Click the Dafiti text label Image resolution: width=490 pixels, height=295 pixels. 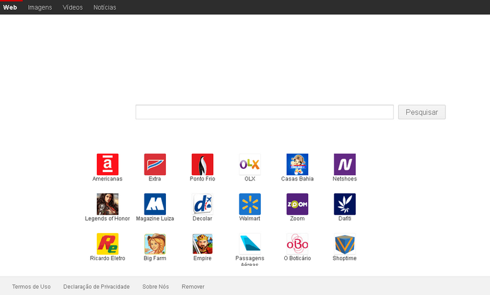pyautogui.click(x=345, y=218)
